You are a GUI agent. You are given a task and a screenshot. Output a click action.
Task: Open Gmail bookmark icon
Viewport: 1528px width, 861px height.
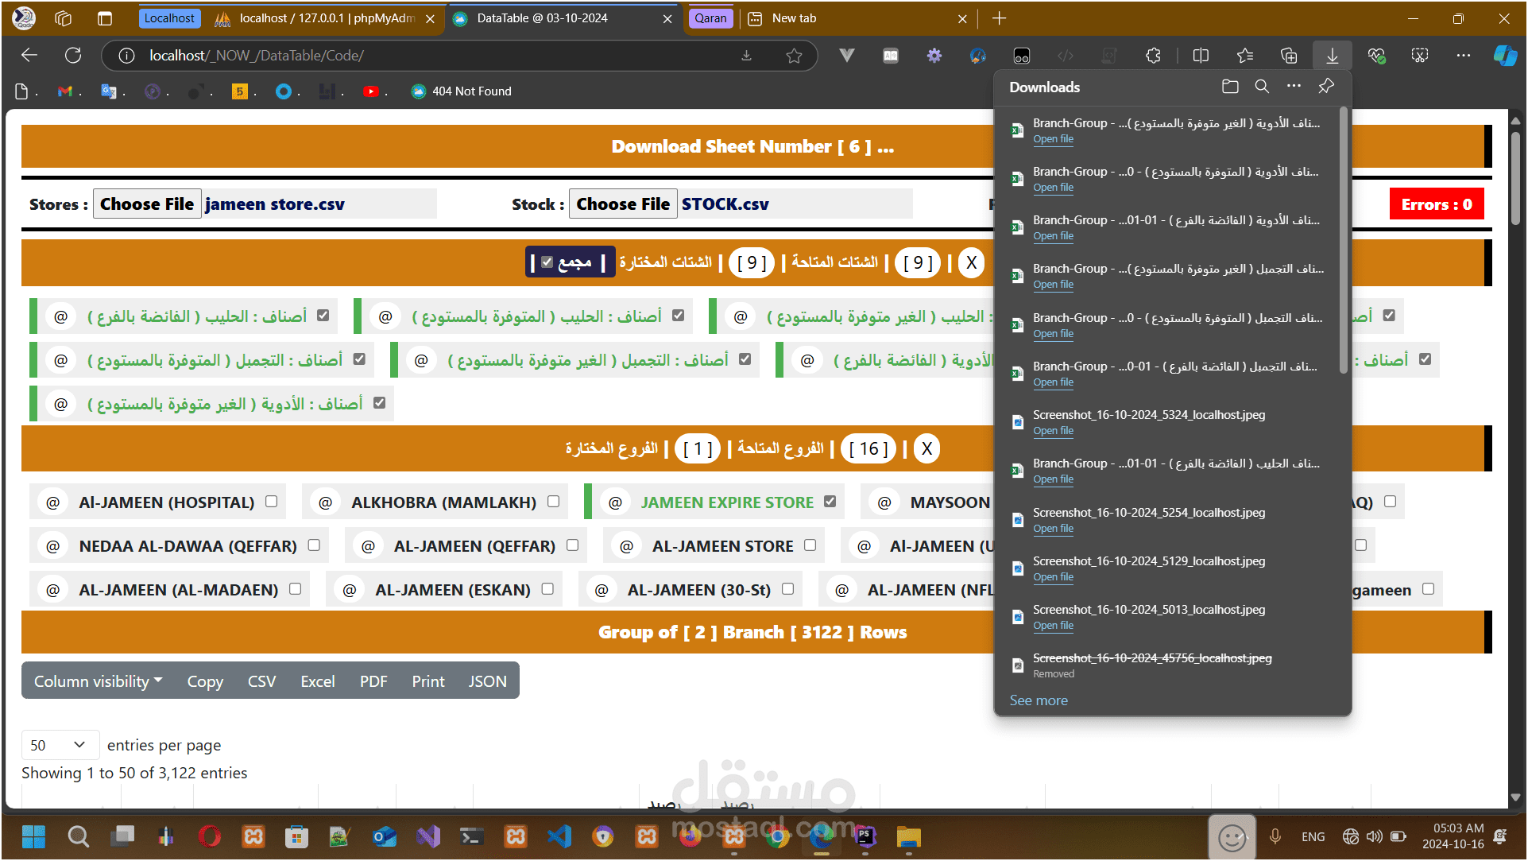click(65, 91)
